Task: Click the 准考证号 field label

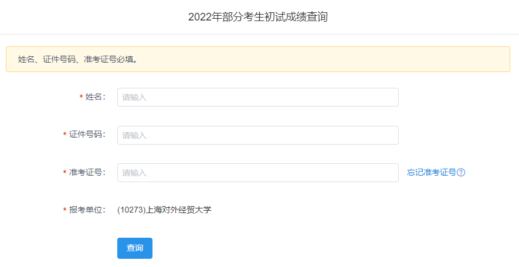Action: [x=87, y=173]
